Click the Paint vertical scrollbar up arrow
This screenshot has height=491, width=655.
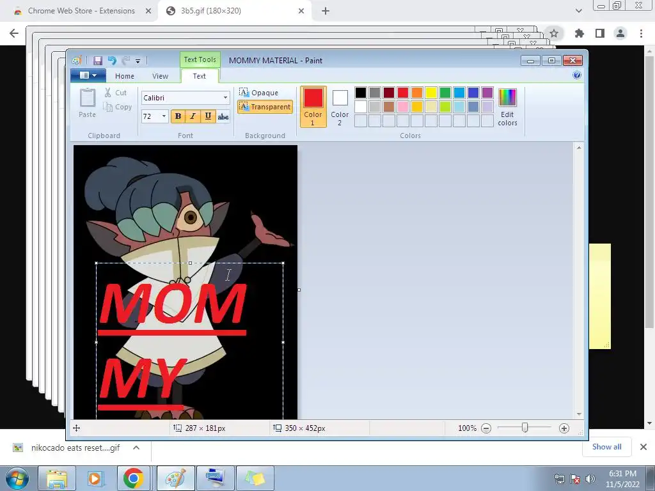click(x=579, y=148)
